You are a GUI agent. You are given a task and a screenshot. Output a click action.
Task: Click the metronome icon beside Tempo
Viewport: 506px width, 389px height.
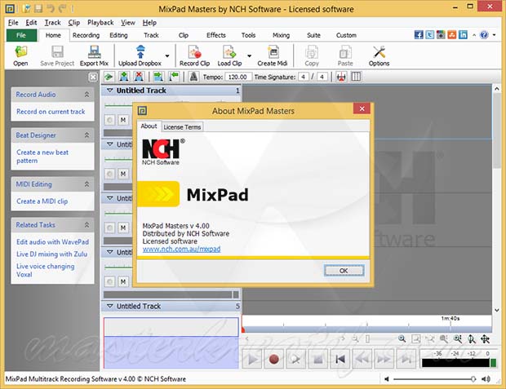click(193, 77)
